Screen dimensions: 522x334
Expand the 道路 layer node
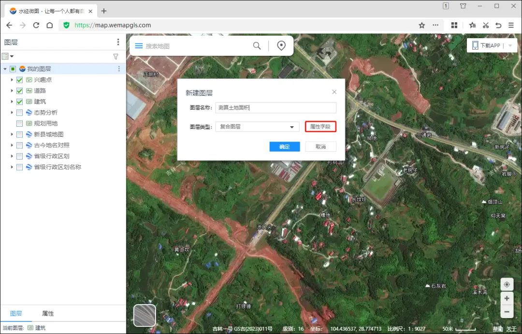point(12,91)
